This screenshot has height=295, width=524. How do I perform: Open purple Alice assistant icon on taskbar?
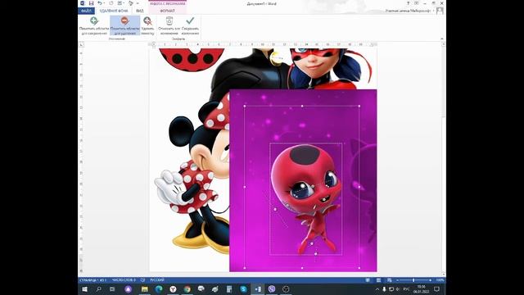click(x=129, y=289)
